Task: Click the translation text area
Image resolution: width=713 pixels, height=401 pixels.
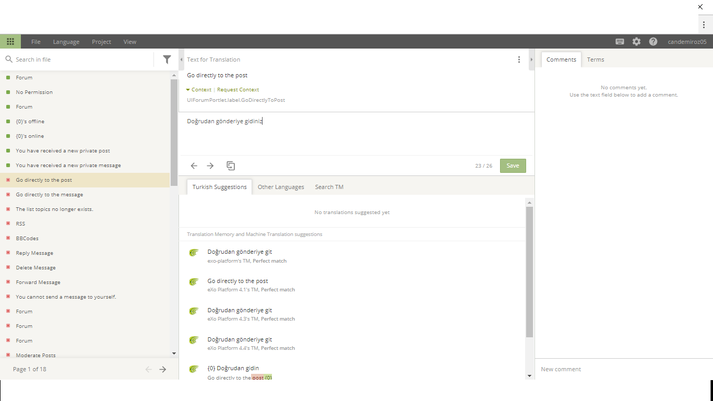Action: point(356,134)
